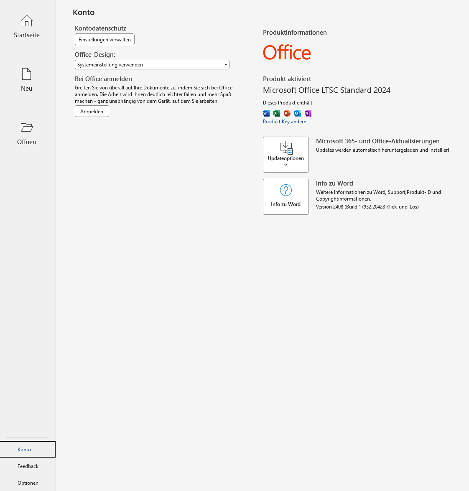Viewport: 469px width, 491px height.
Task: Click the green Excel app icon
Action: coord(277,113)
